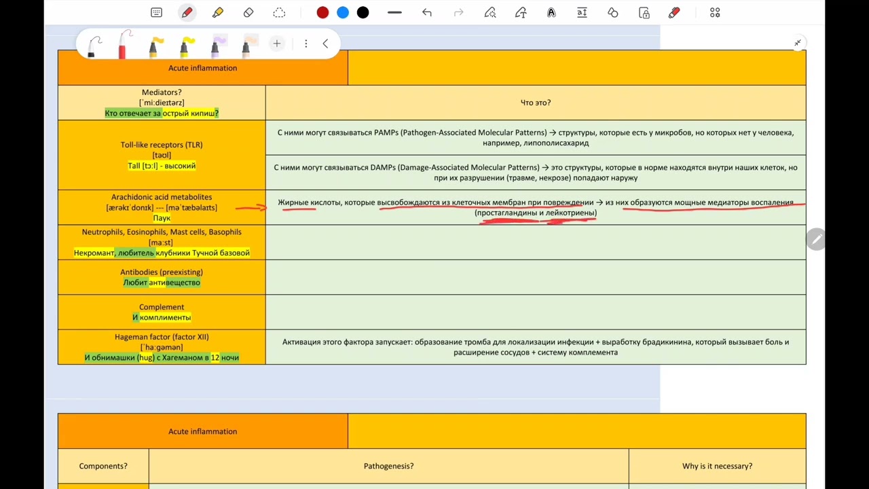Image resolution: width=869 pixels, height=489 pixels.
Task: Click 'Neutrophils, Eosinophils, Mast cells, Basophils' cell
Action: pyautogui.click(x=162, y=242)
